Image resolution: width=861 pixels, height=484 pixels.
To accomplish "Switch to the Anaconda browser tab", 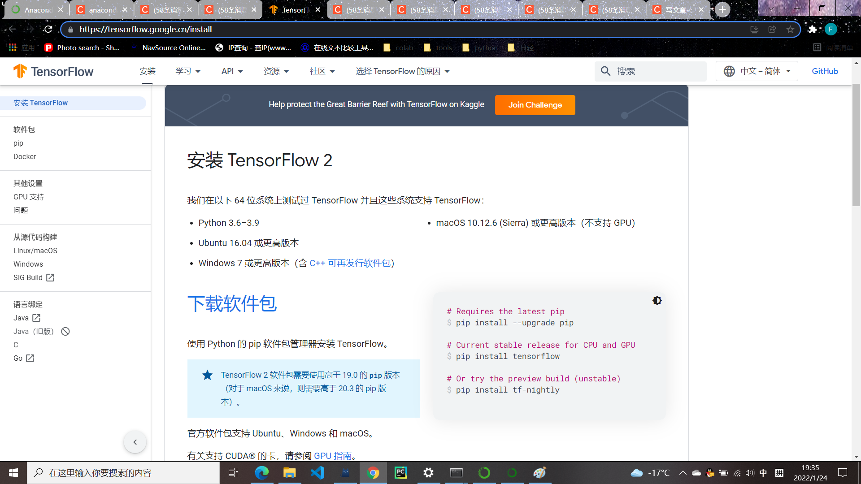I will pos(37,9).
